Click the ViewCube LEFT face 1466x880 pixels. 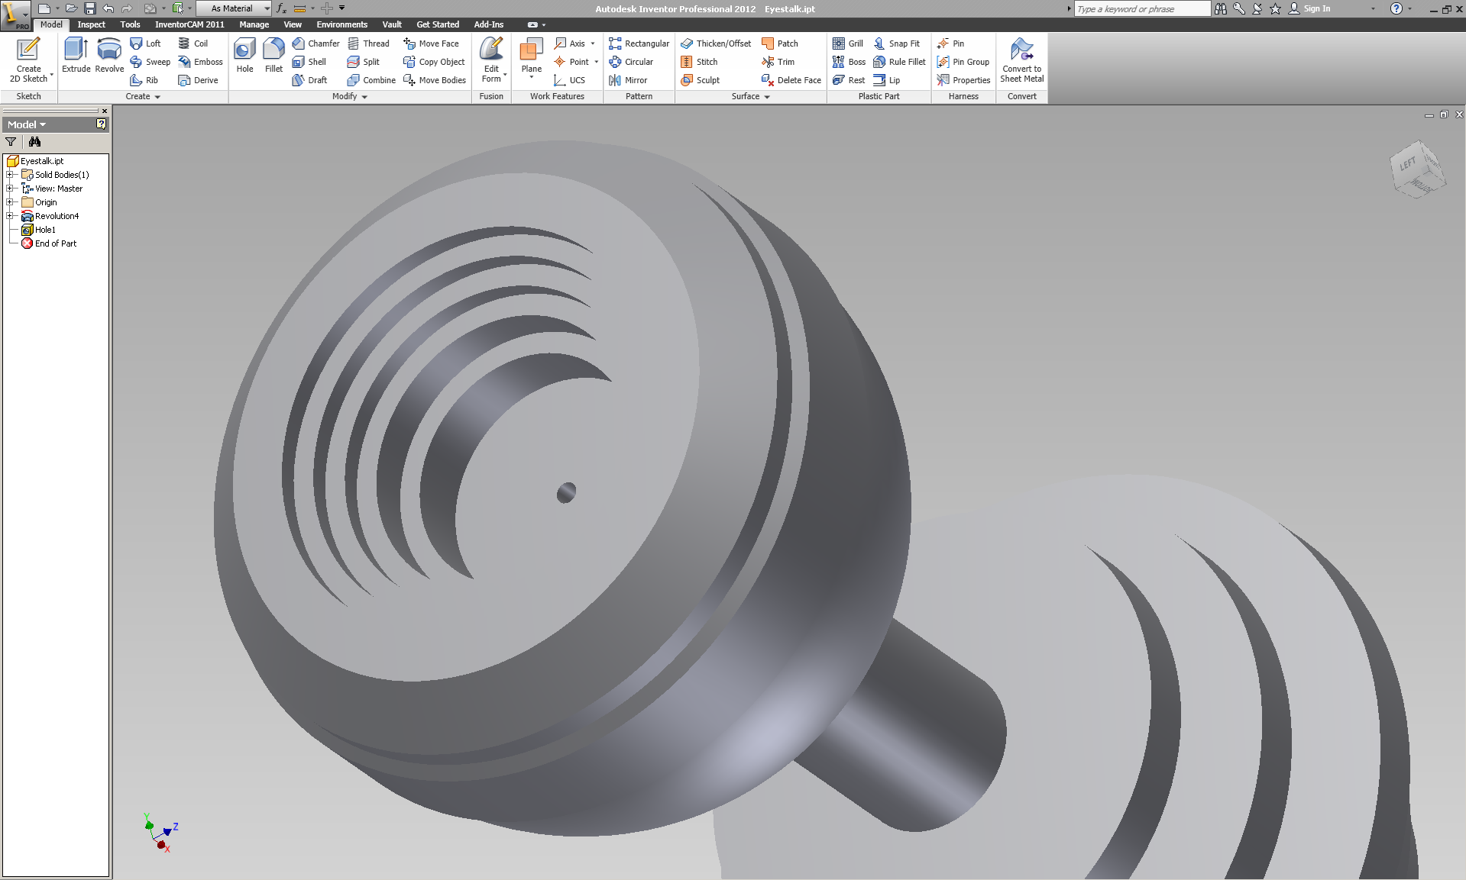1407,163
